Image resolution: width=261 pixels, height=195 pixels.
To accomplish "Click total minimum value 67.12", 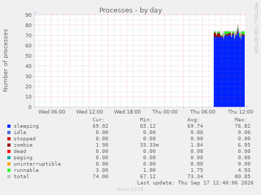I will (148, 177).
